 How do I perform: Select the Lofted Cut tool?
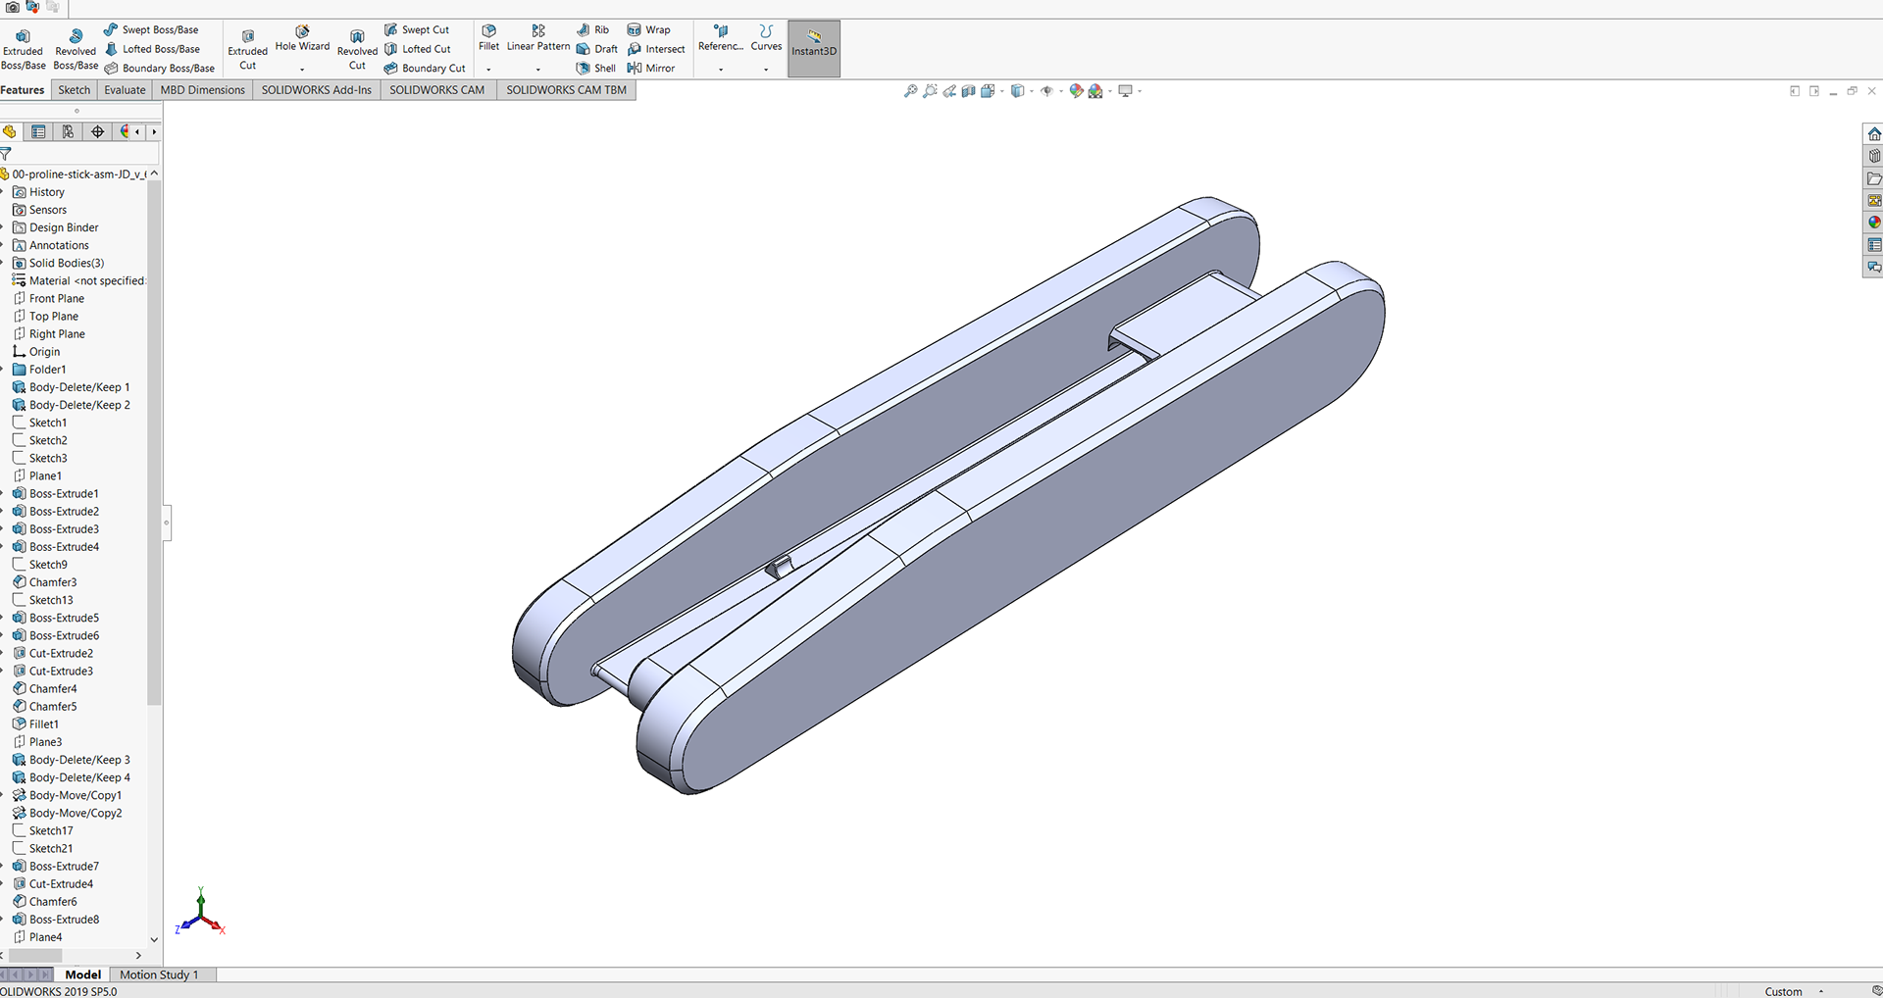[418, 49]
